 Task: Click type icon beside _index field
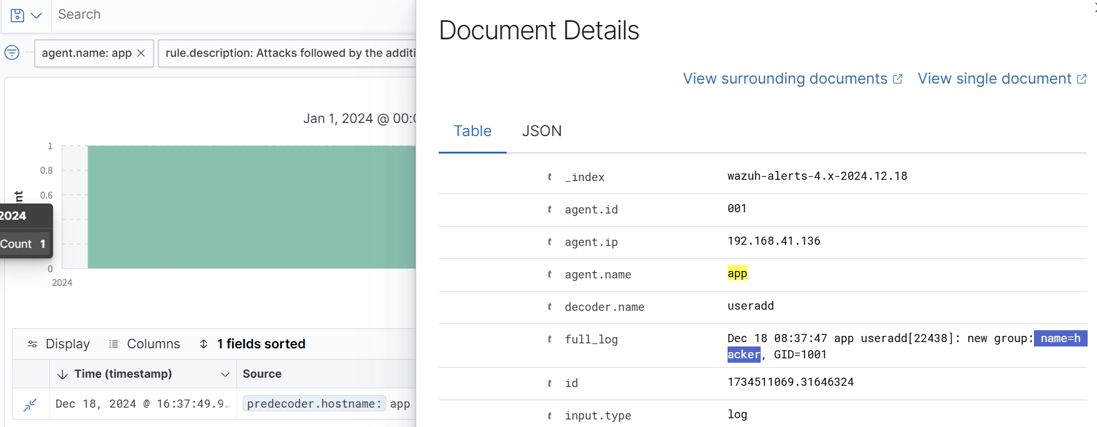coord(549,177)
